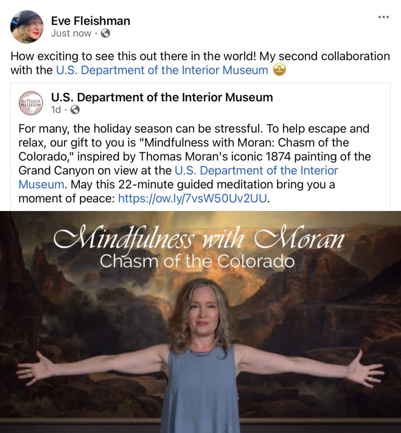Screen dimensions: 401x433
Task: Click the Interior Museum round logo avatar
Action: point(31,103)
